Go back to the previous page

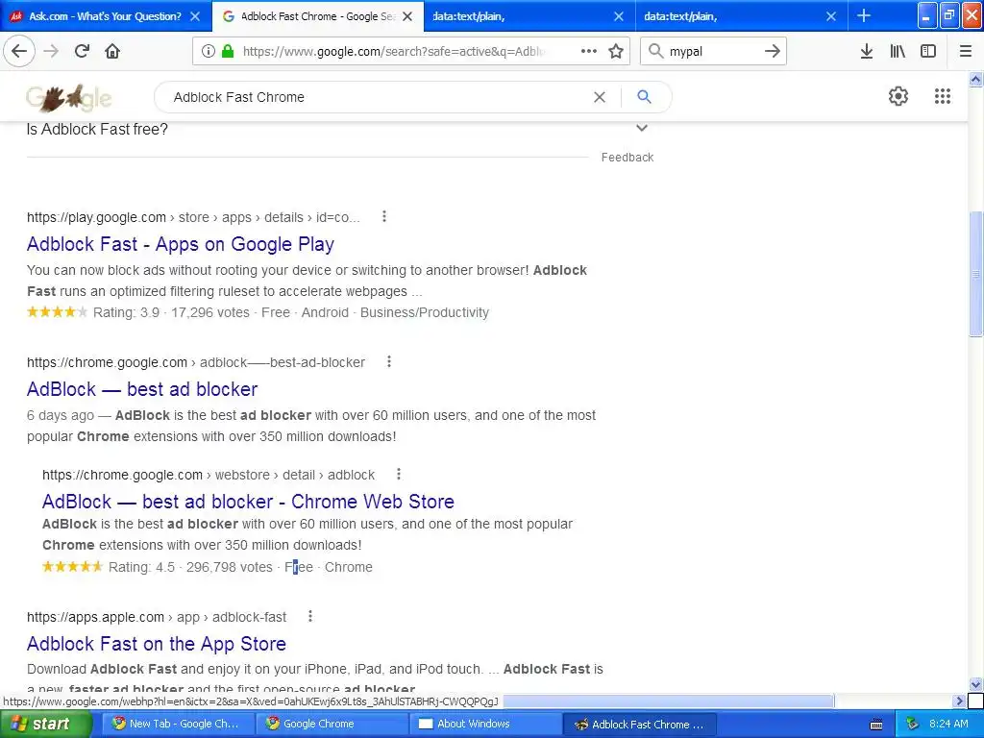coord(19,51)
